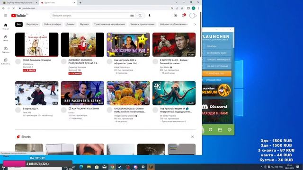Image resolution: width=303 pixels, height=170 pixels.
Task: Open Subscriptions in YouTube sidebar
Action: pos(6,50)
